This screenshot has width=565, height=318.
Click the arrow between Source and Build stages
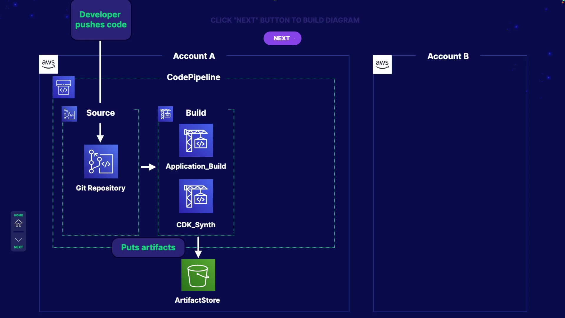(148, 167)
